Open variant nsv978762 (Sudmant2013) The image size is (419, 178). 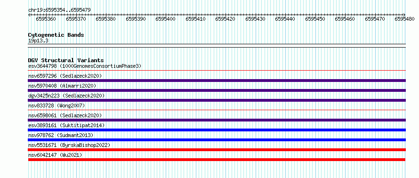[61, 135]
